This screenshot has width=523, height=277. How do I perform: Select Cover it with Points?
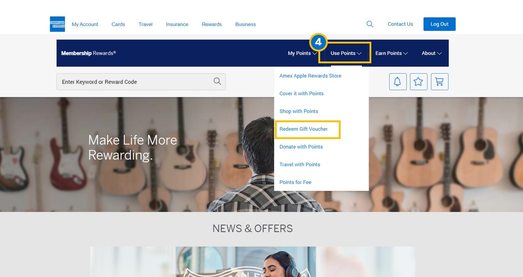tap(302, 94)
